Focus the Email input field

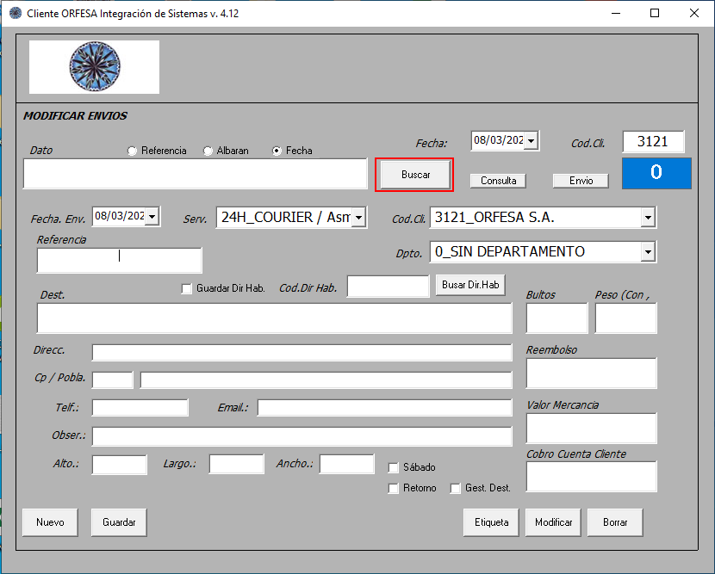point(384,408)
